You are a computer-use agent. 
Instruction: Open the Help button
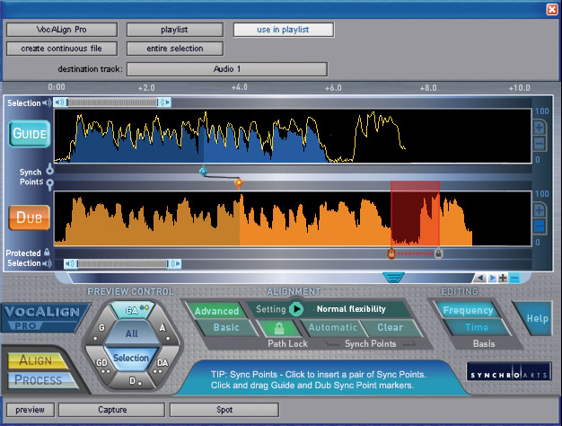[536, 318]
